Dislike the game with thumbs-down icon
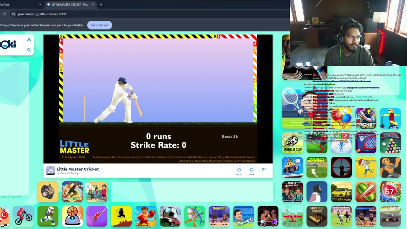Viewport: 407px width, 229px height. 251,170
